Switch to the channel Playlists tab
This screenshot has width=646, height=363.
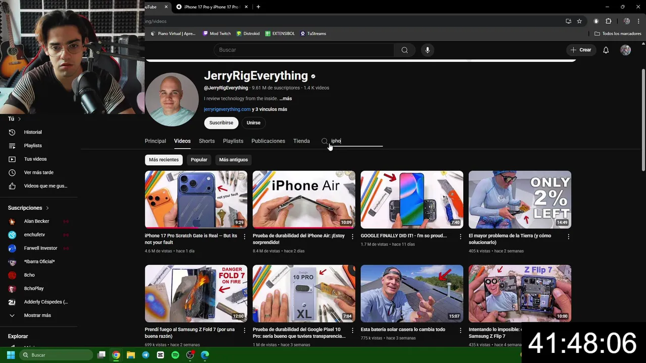click(x=233, y=141)
